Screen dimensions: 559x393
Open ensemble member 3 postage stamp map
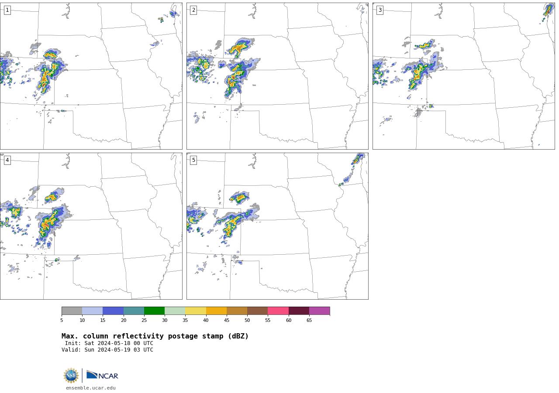(463, 76)
